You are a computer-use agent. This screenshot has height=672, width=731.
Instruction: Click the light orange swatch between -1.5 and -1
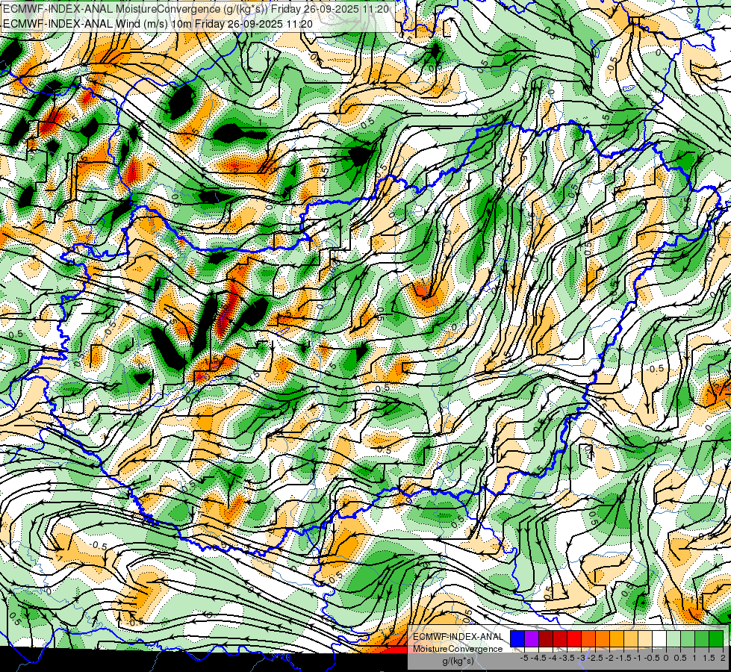pos(631,638)
